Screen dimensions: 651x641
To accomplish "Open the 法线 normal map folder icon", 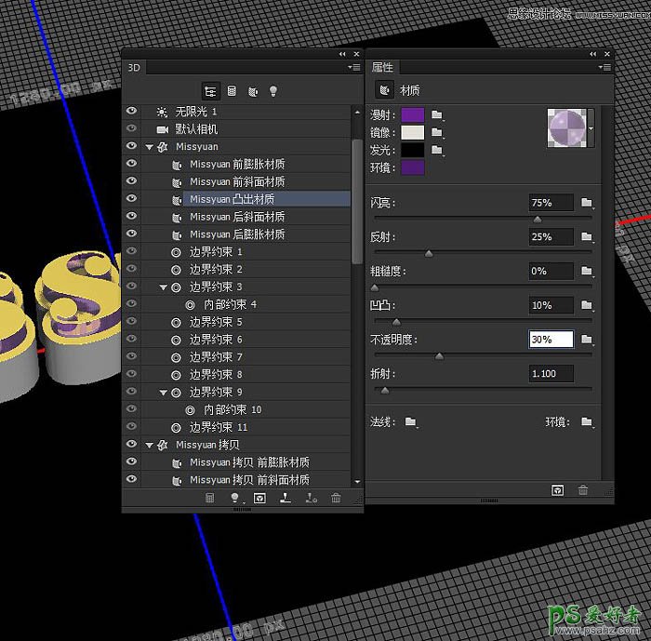I will tap(410, 422).
